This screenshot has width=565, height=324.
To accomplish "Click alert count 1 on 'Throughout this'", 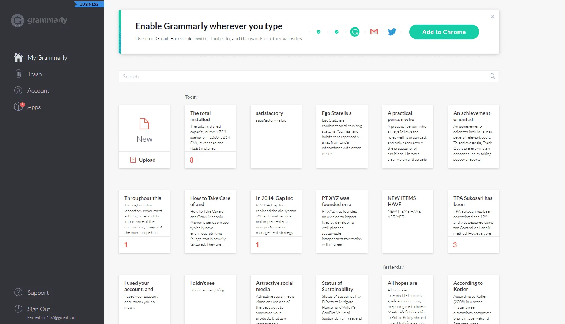I will pos(126,245).
